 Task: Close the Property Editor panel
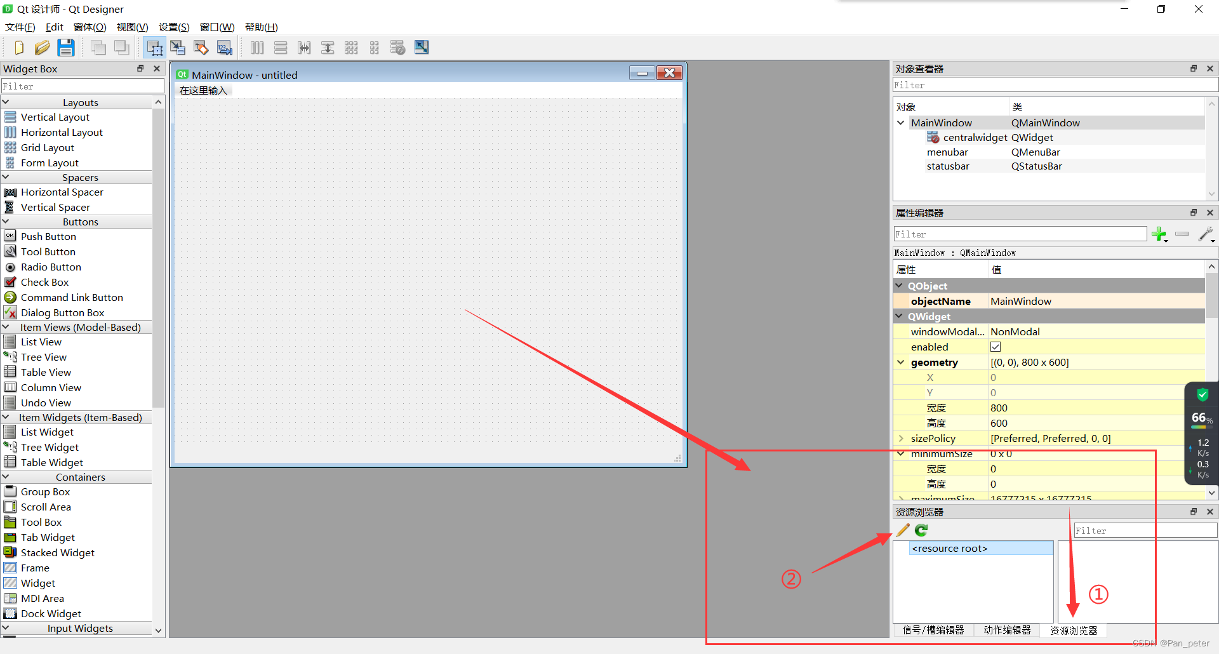(x=1210, y=213)
